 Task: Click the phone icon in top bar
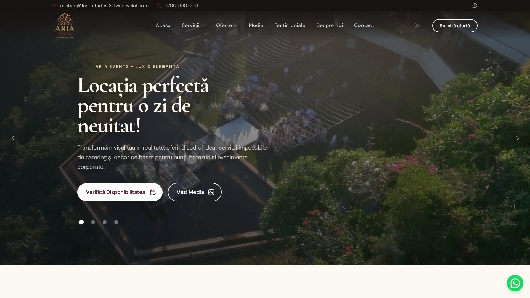(x=159, y=6)
